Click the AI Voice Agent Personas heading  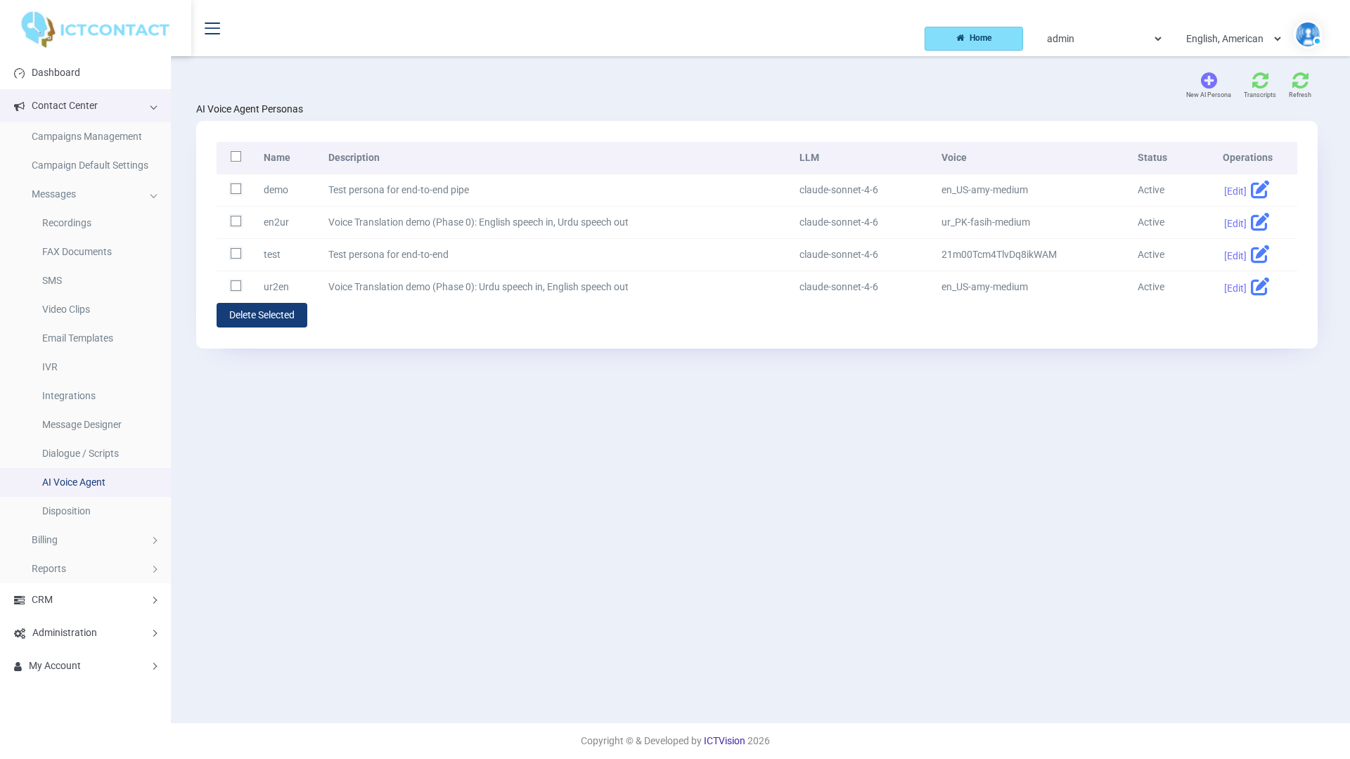point(250,110)
